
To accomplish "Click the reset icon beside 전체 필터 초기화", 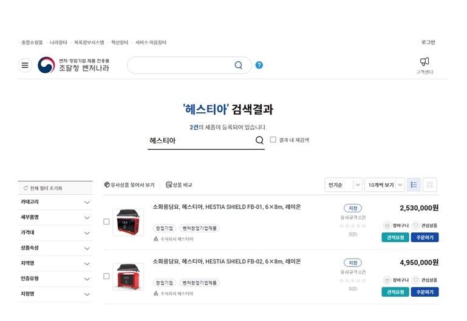I will tap(26, 188).
